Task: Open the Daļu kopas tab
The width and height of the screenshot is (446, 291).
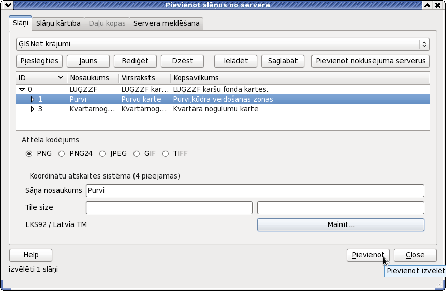Action: point(107,24)
